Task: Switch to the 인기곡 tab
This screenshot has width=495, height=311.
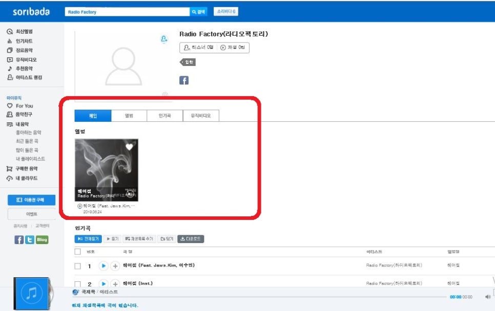Action: (x=165, y=116)
